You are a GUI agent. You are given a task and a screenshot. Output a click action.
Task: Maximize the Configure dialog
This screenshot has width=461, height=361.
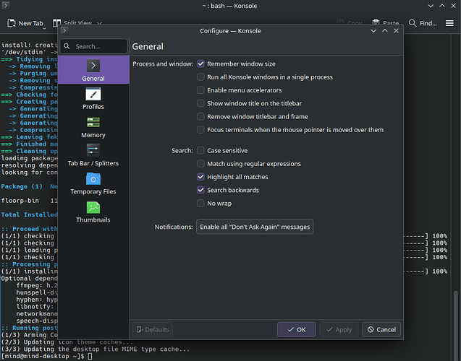coord(385,31)
